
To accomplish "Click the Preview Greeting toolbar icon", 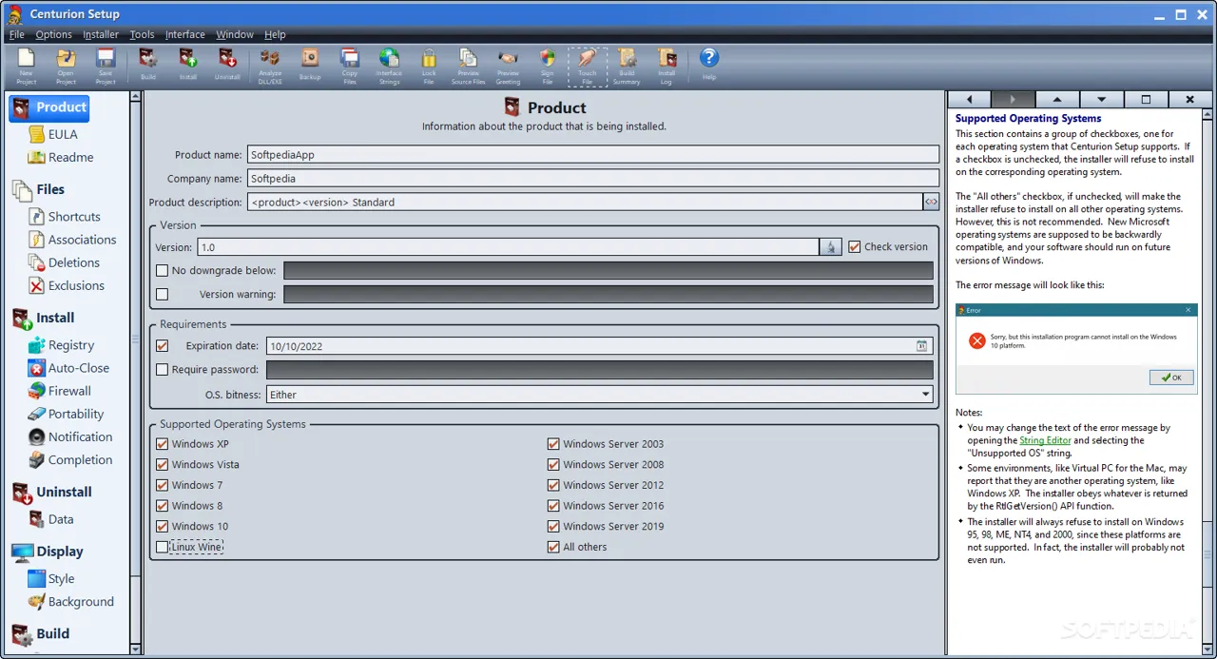I will [x=508, y=67].
